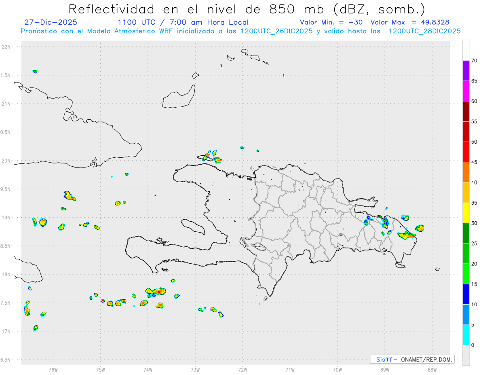Screen dimensions: 485x375
Task: Click the '35' color bar scale label
Action: [474, 203]
